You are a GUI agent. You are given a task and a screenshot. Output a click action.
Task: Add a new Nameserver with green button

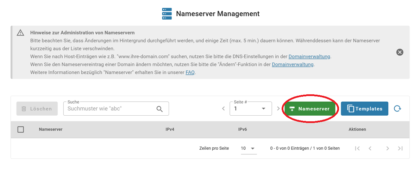(x=310, y=109)
